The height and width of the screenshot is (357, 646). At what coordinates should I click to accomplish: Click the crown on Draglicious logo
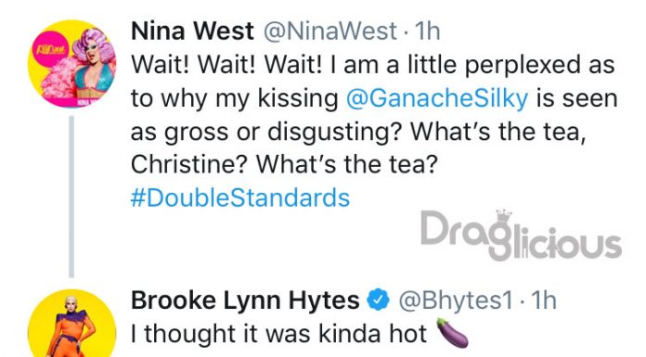(x=503, y=216)
